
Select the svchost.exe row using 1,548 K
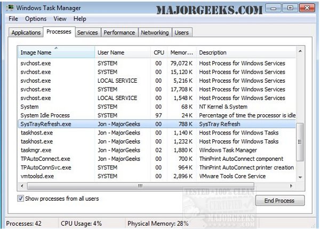click(x=157, y=98)
